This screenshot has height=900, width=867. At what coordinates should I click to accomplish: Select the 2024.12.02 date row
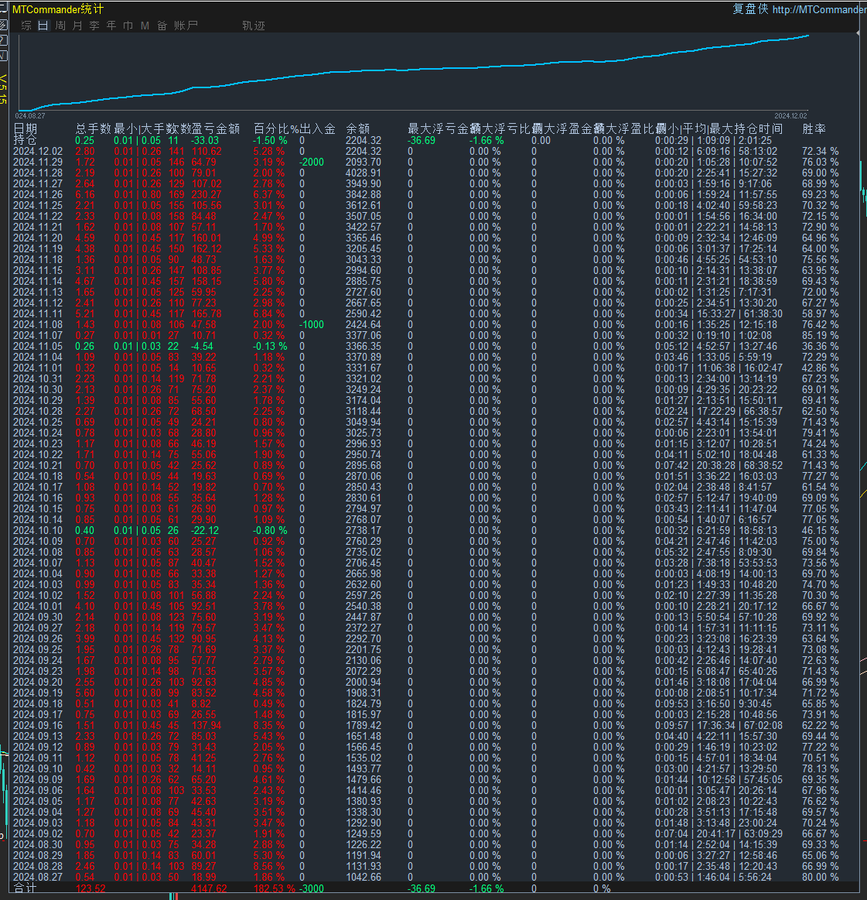click(38, 151)
